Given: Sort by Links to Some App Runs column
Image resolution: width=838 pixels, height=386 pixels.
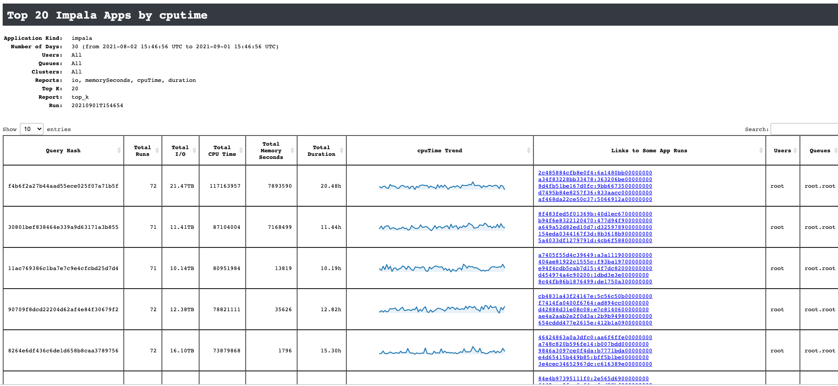Looking at the screenshot, I should click(x=649, y=151).
